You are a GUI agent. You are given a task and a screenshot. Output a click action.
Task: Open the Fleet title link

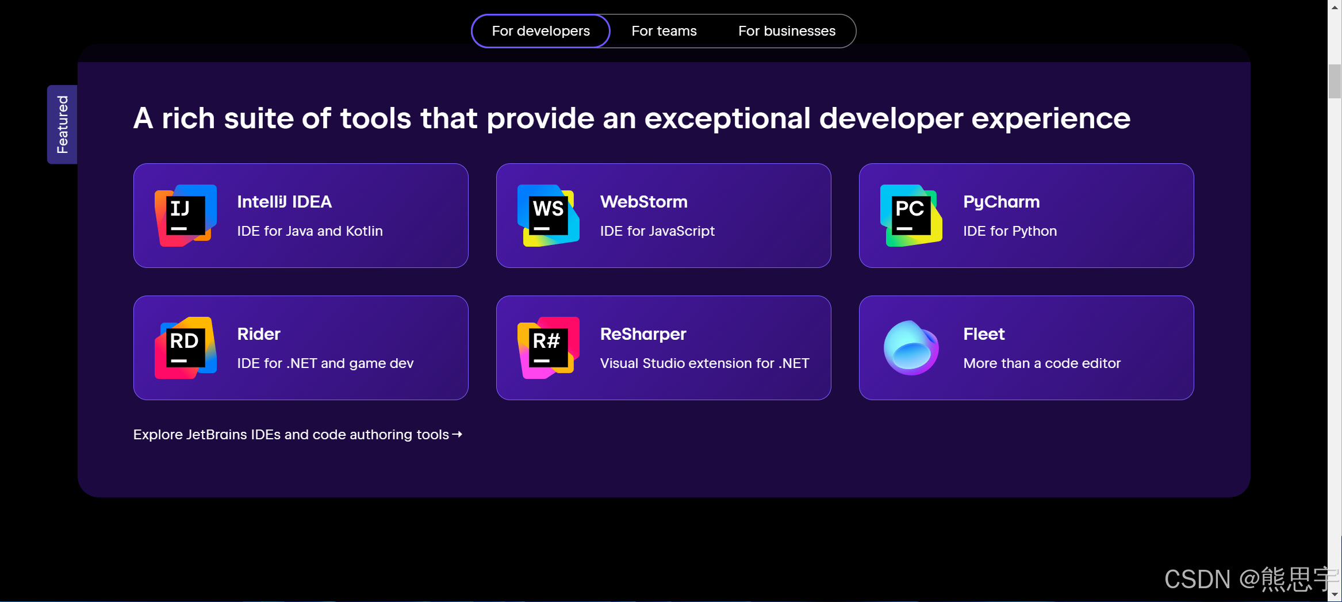tap(984, 334)
